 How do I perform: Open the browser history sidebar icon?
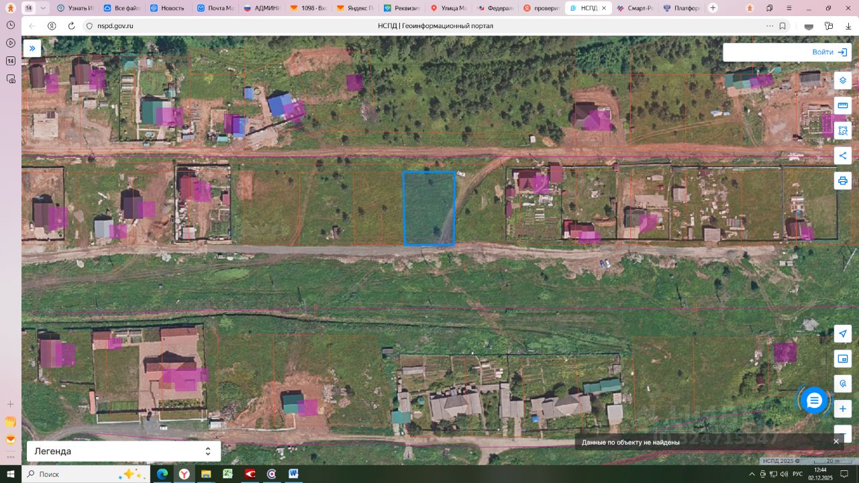click(11, 25)
